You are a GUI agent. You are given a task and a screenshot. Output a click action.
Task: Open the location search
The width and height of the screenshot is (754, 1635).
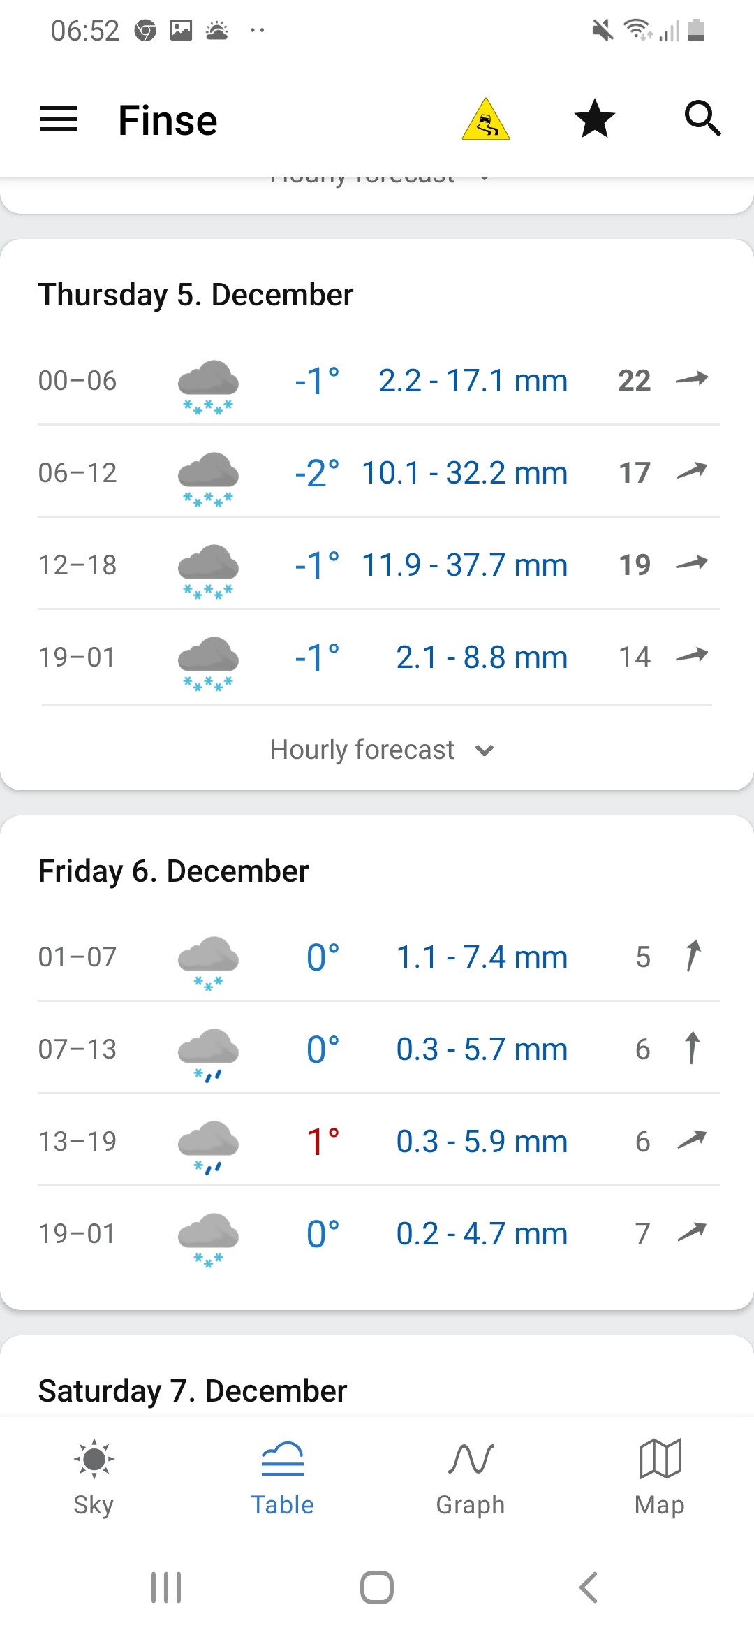[x=702, y=119]
